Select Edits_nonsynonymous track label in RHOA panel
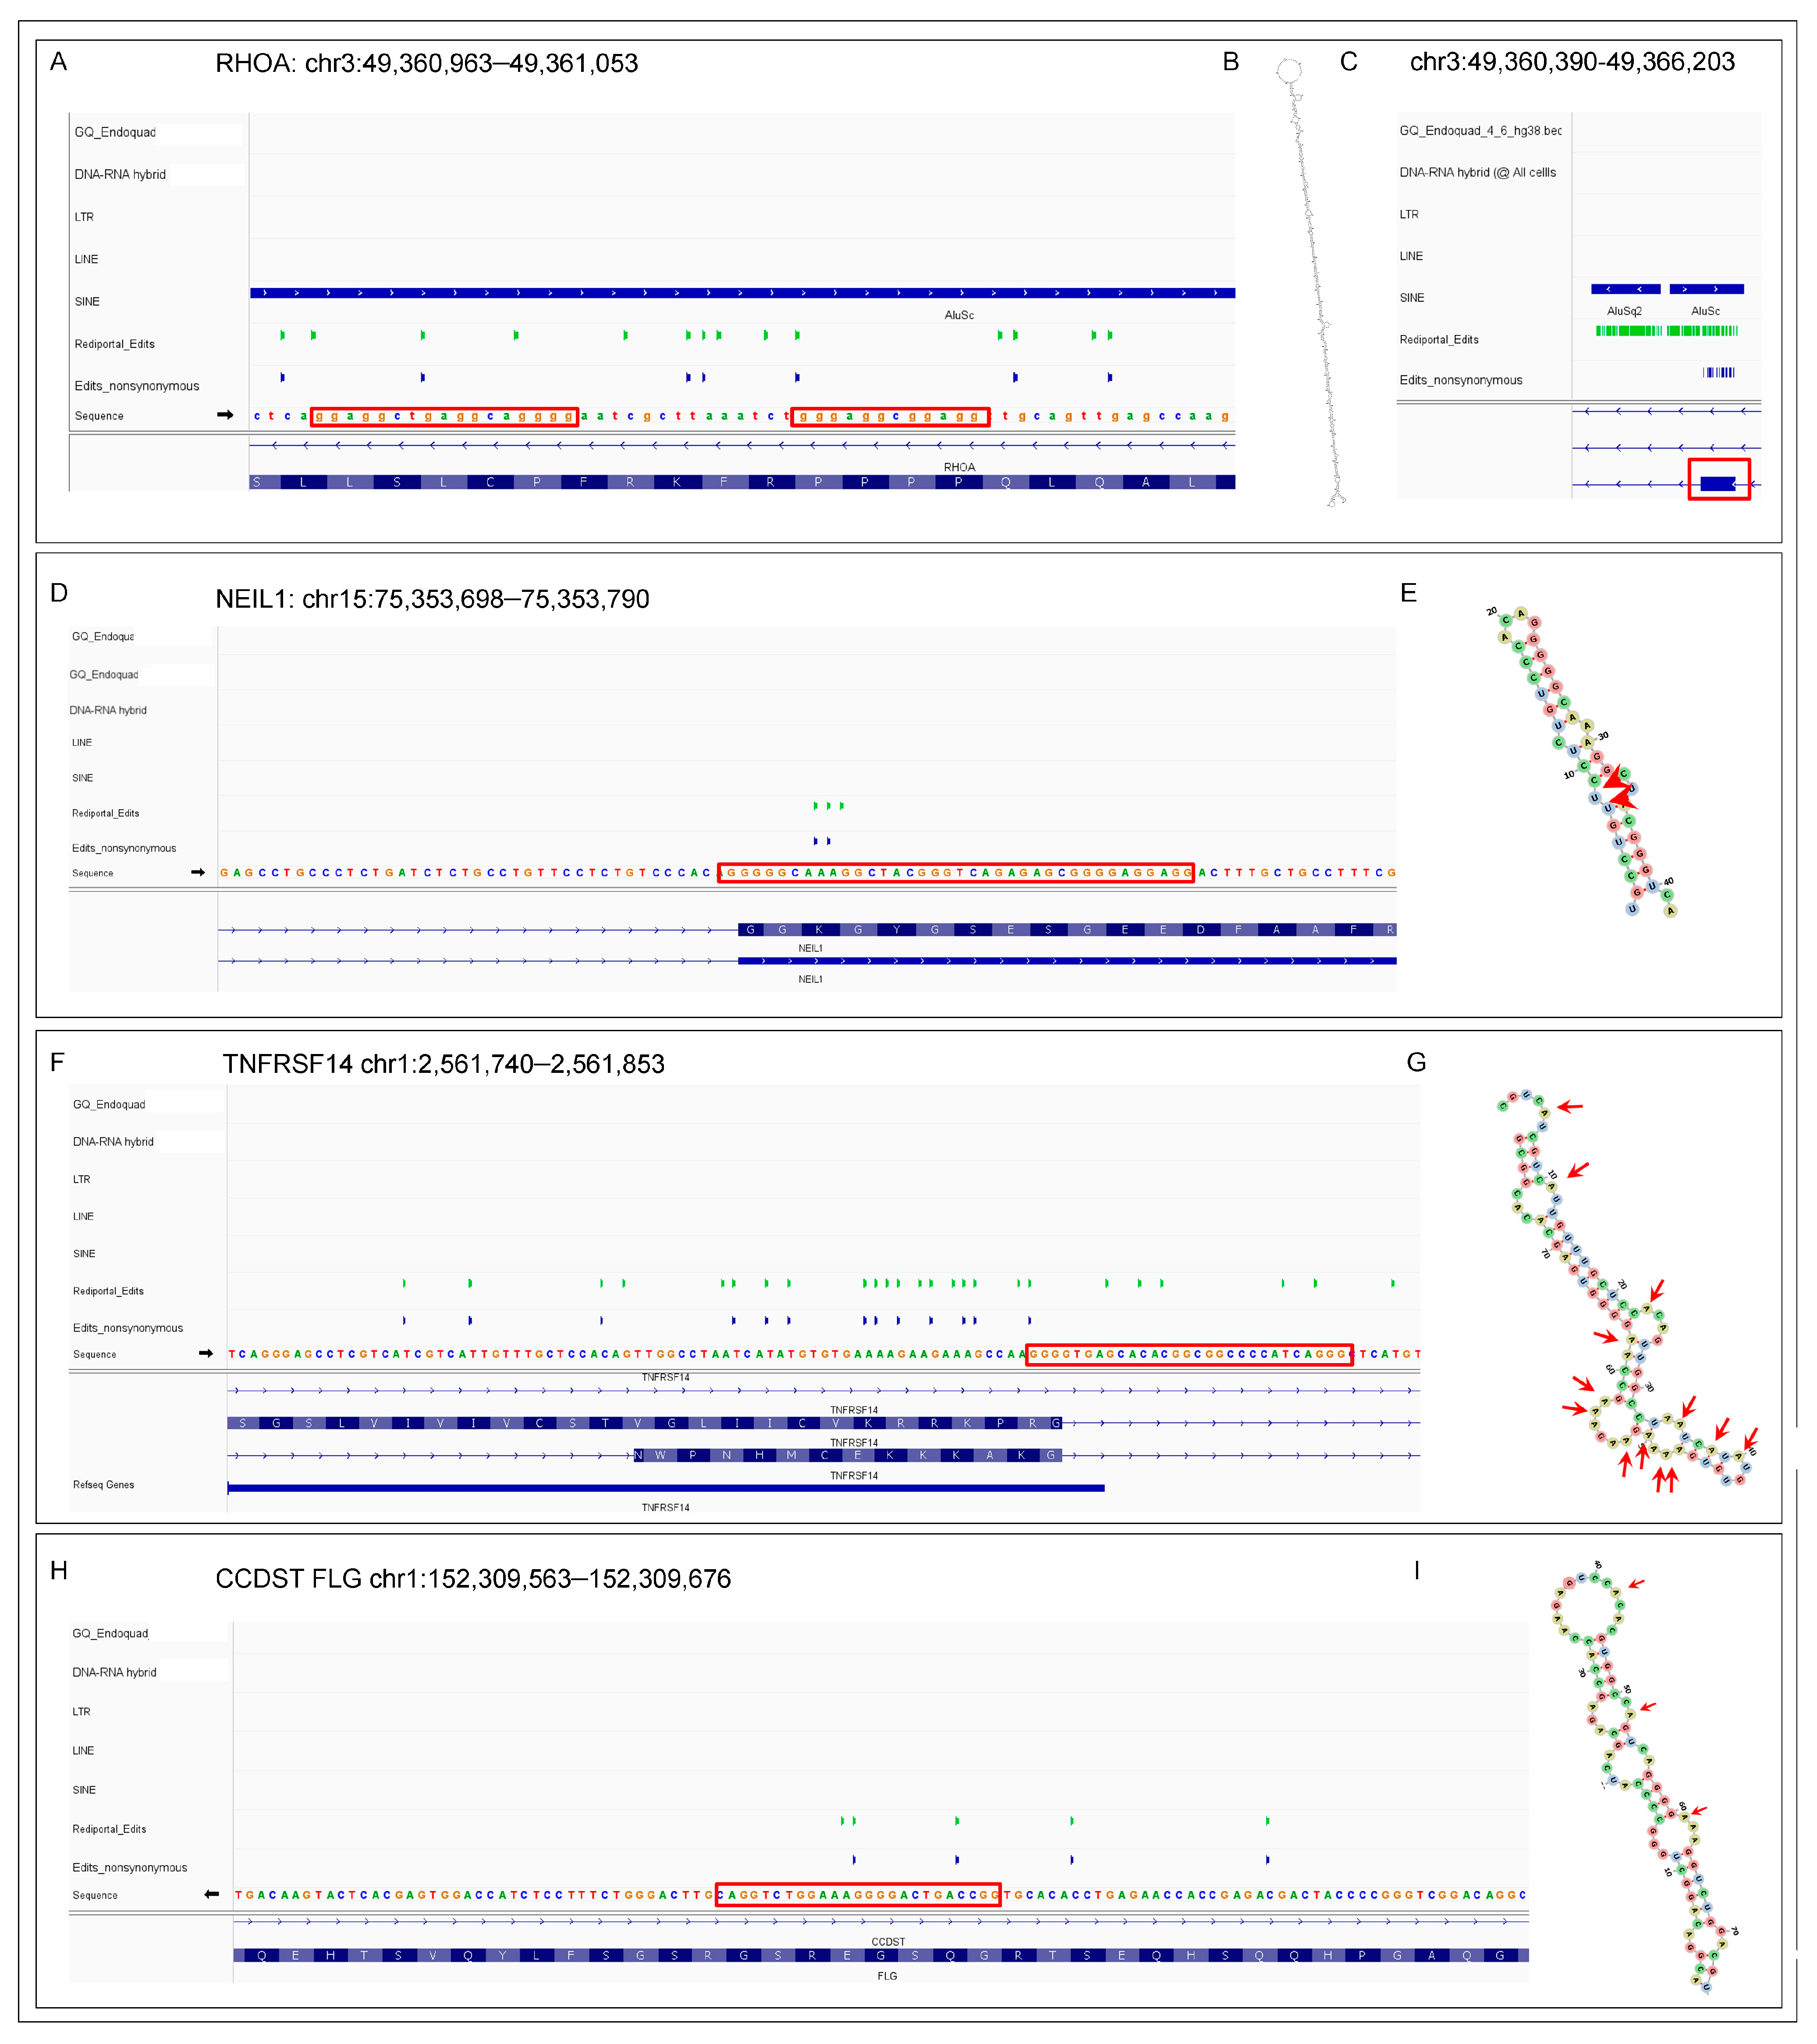The width and height of the screenshot is (1817, 2044). (x=137, y=386)
